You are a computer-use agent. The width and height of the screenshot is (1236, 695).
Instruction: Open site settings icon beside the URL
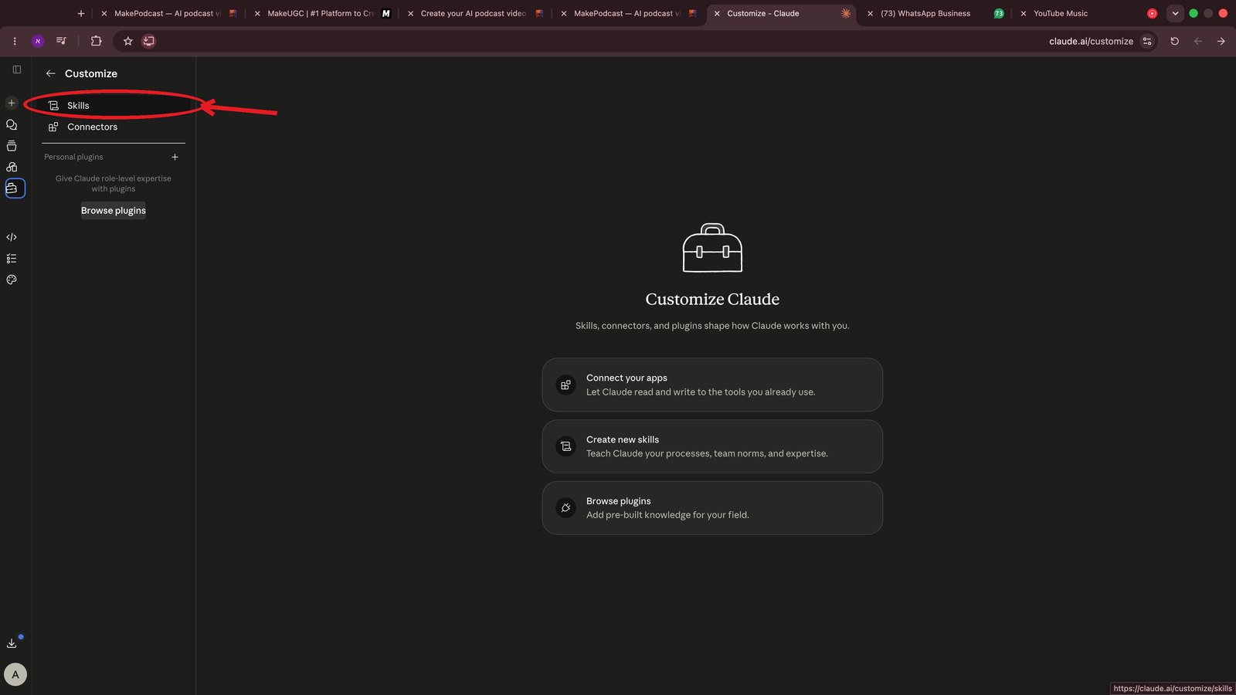click(1147, 41)
